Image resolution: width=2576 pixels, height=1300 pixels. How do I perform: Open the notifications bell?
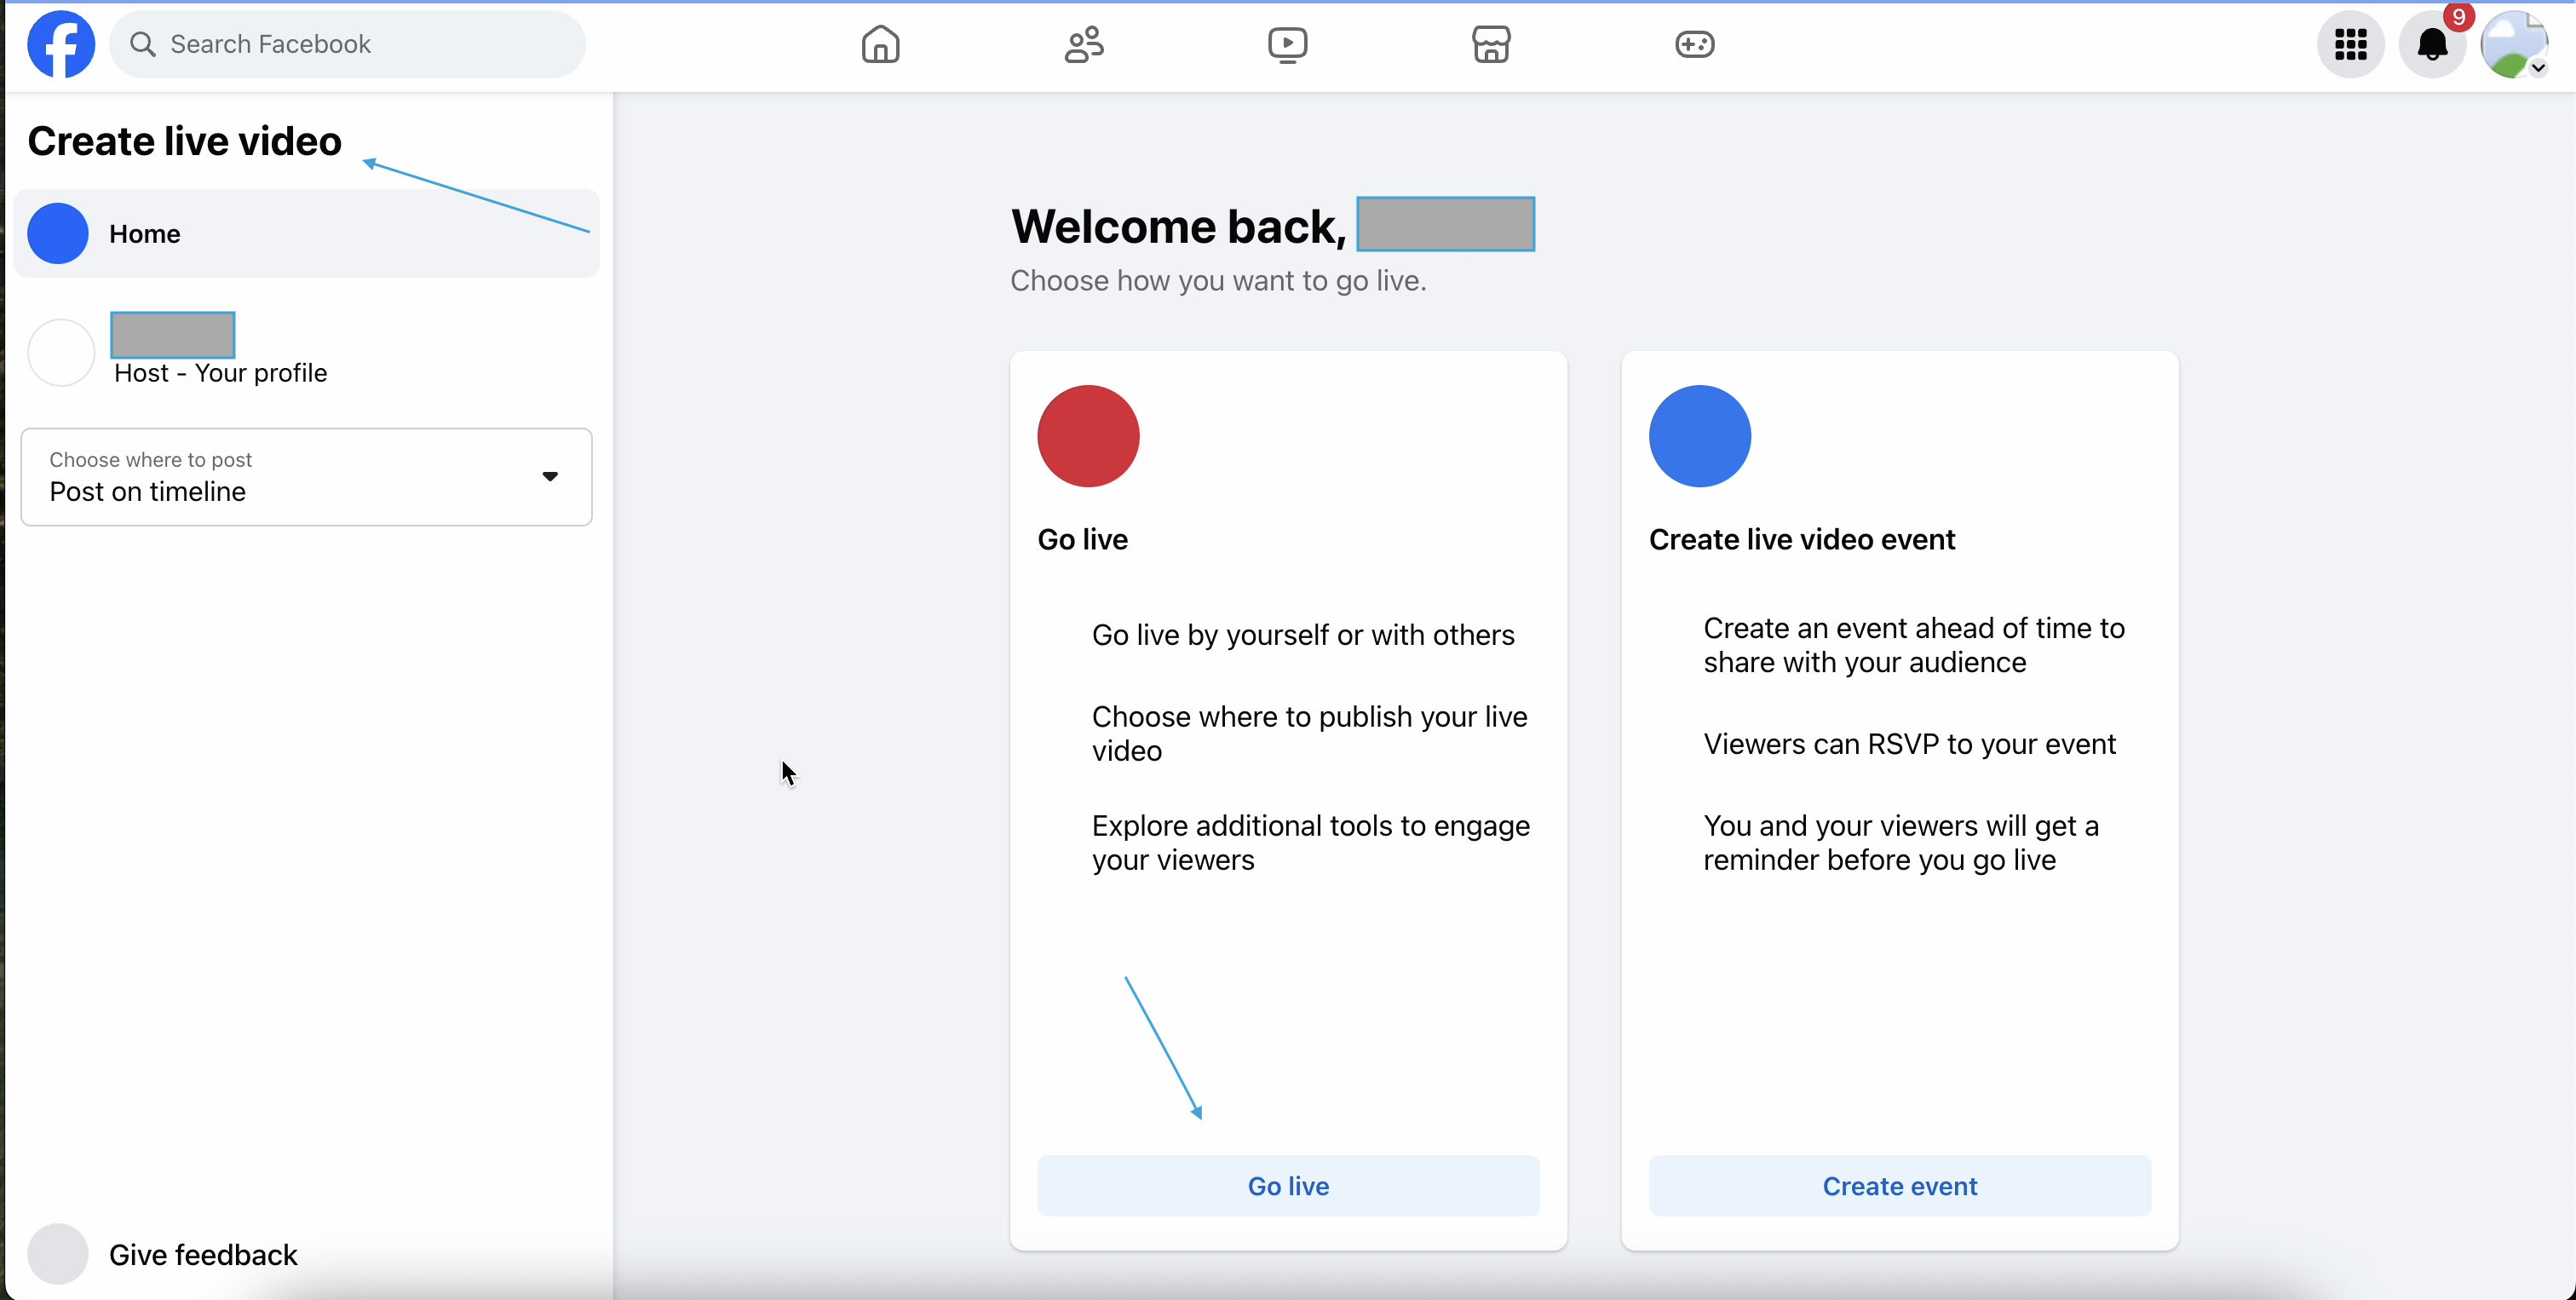(2432, 44)
